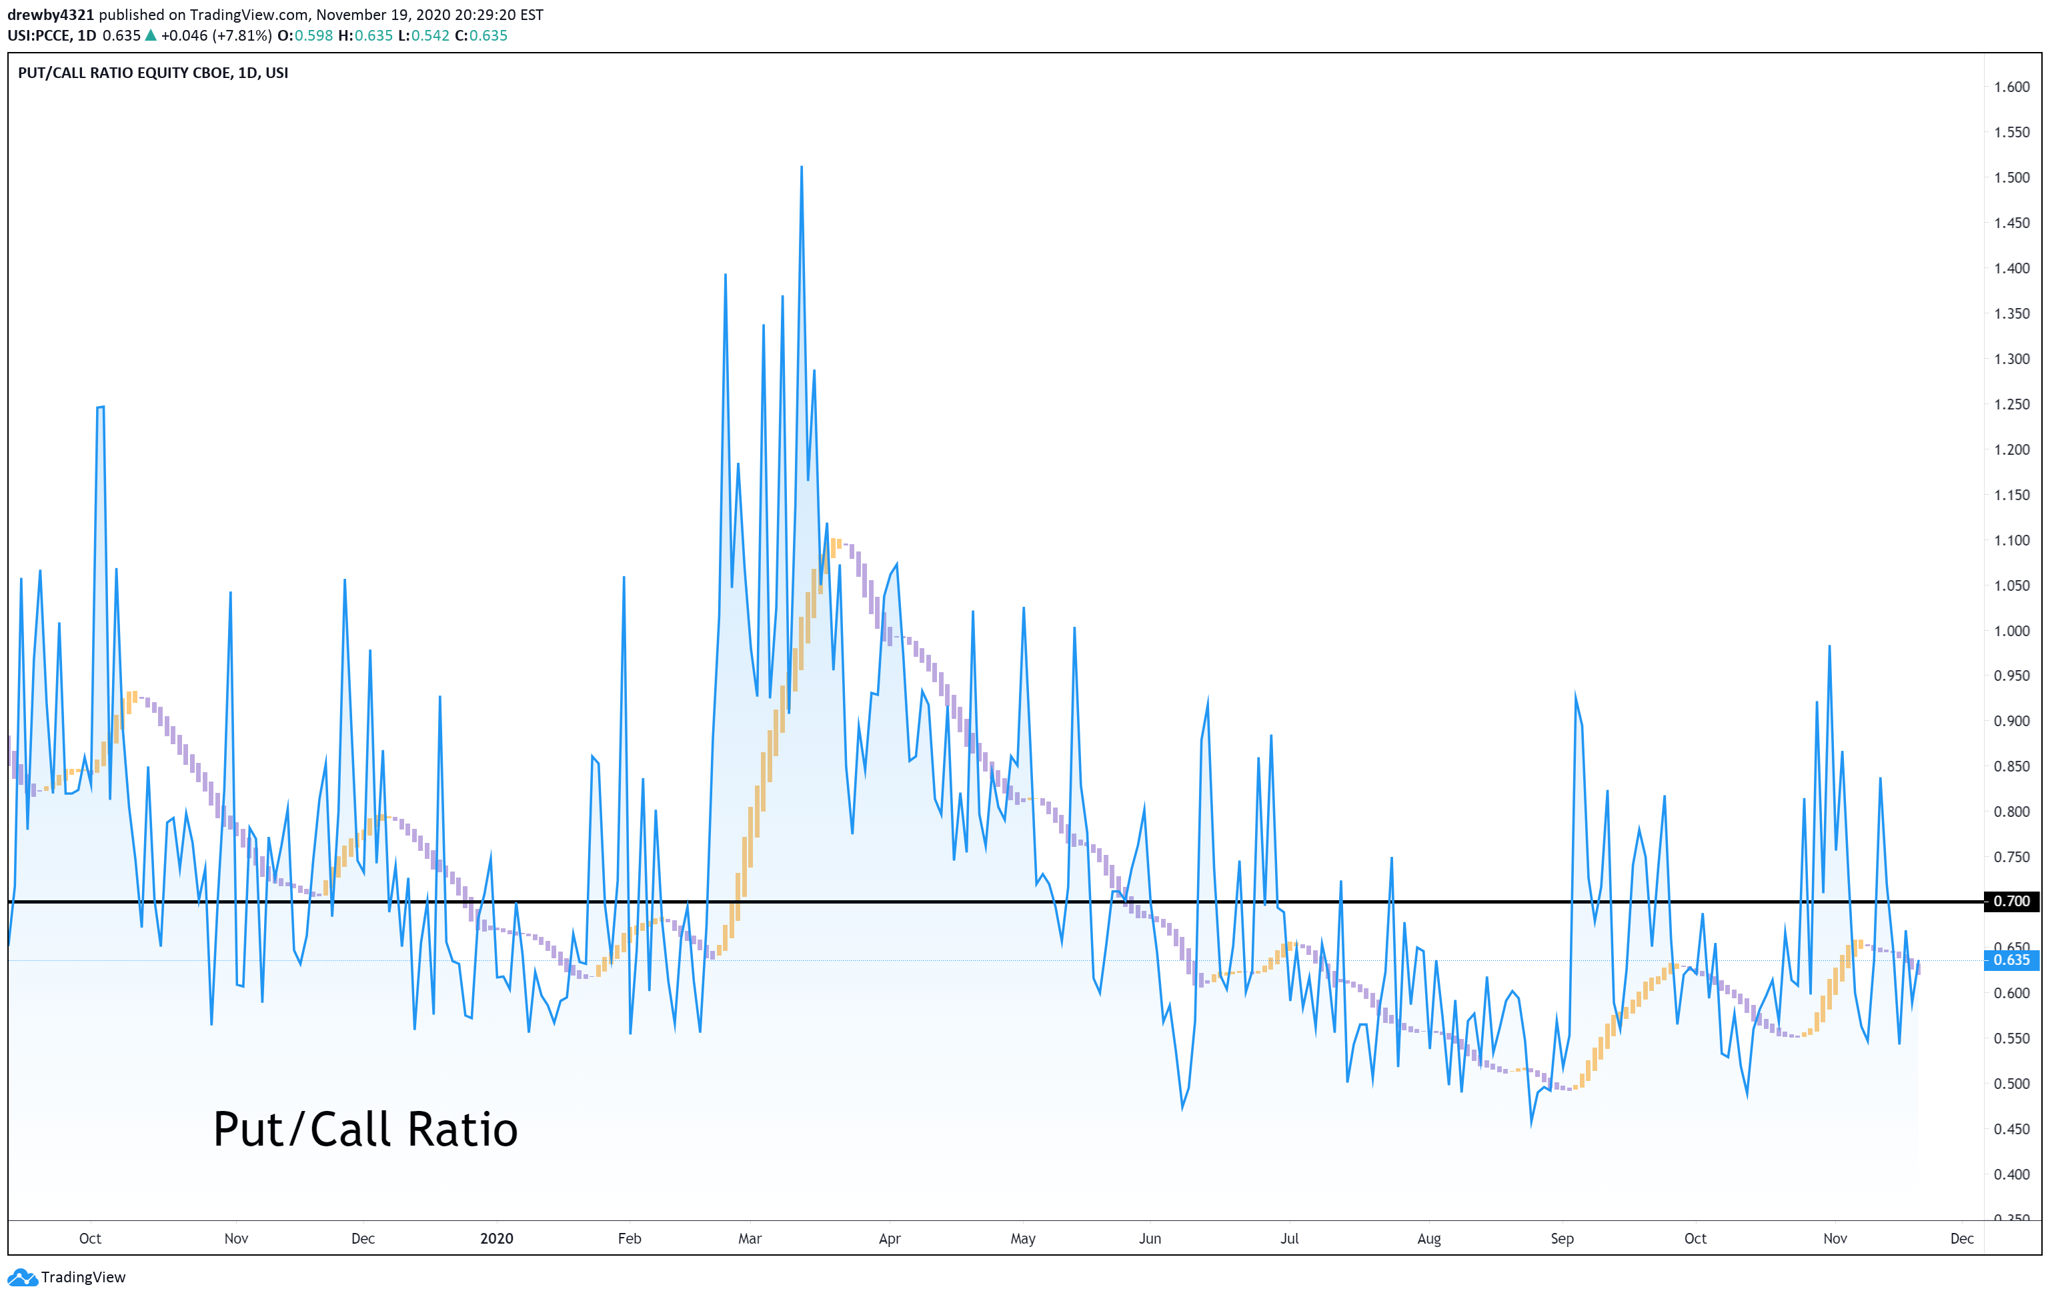Click the Feb label on time axis
2050x1299 pixels.
[629, 1238]
